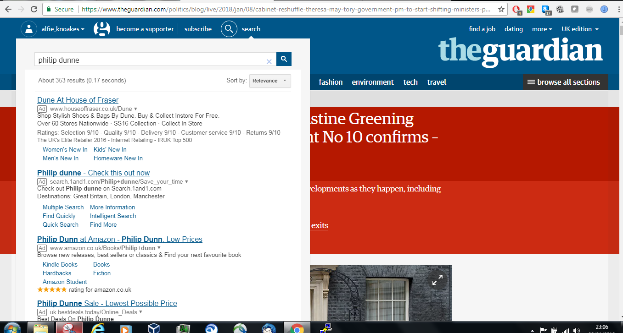Open the dating link
623x333 pixels.
point(514,29)
